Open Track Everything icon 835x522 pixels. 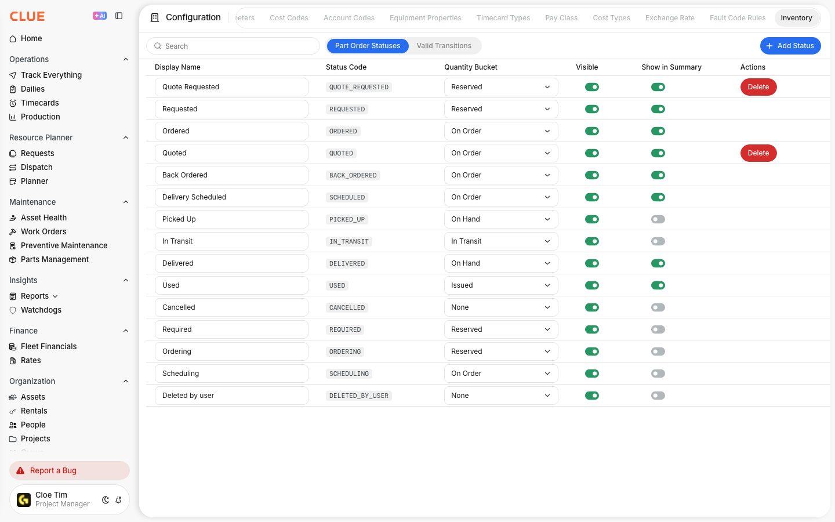point(13,75)
